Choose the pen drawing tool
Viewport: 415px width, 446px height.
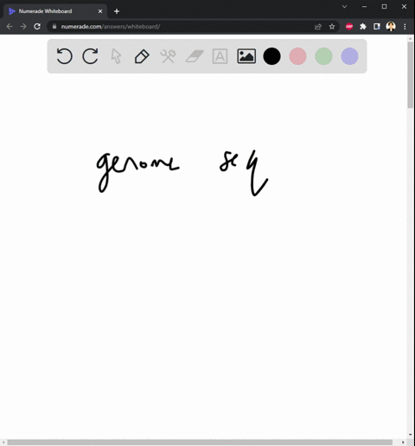coord(142,56)
